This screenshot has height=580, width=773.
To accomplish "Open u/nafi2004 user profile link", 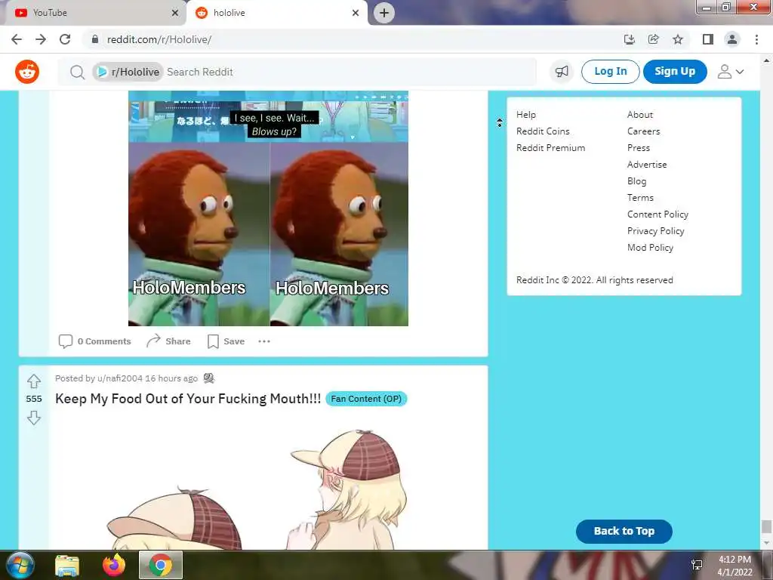I will (x=120, y=378).
